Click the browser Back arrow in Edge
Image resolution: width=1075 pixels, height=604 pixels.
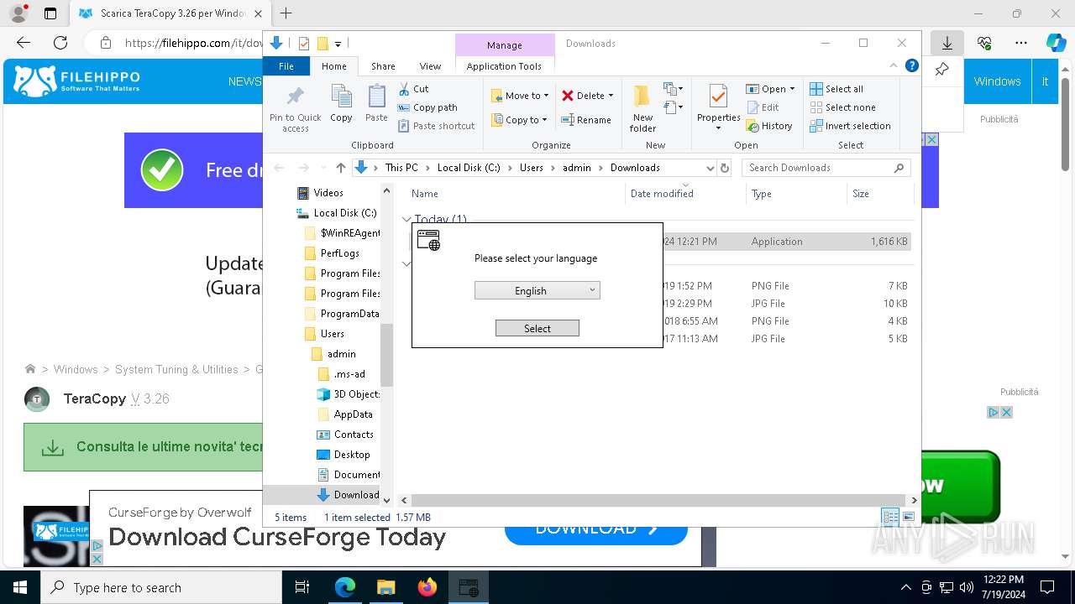click(24, 43)
